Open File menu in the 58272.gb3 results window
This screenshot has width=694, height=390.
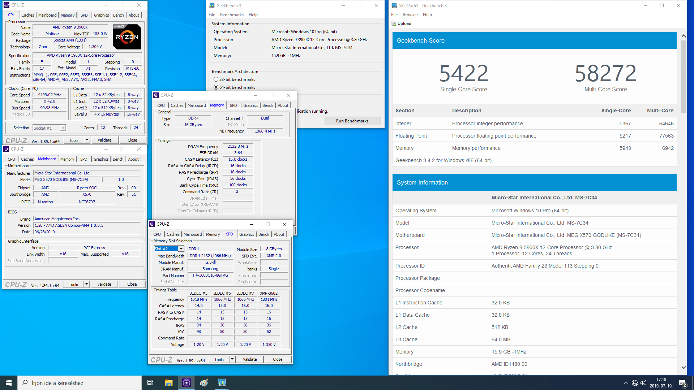click(394, 15)
